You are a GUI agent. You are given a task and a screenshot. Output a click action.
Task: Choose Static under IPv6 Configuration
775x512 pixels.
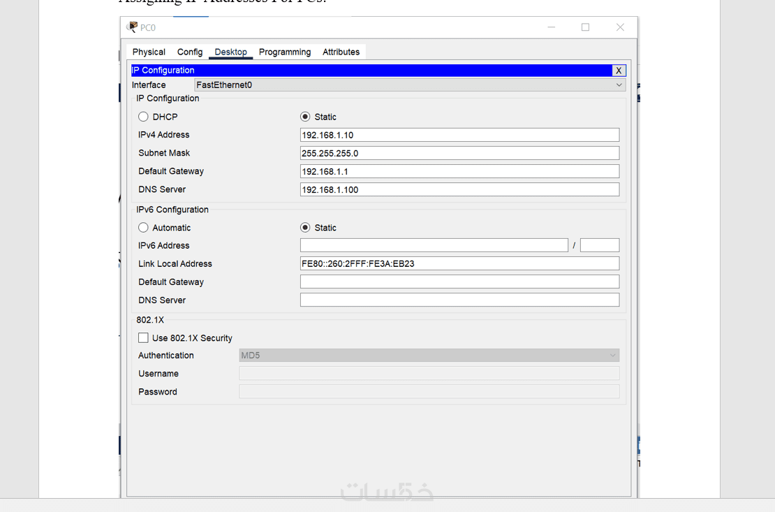click(305, 228)
